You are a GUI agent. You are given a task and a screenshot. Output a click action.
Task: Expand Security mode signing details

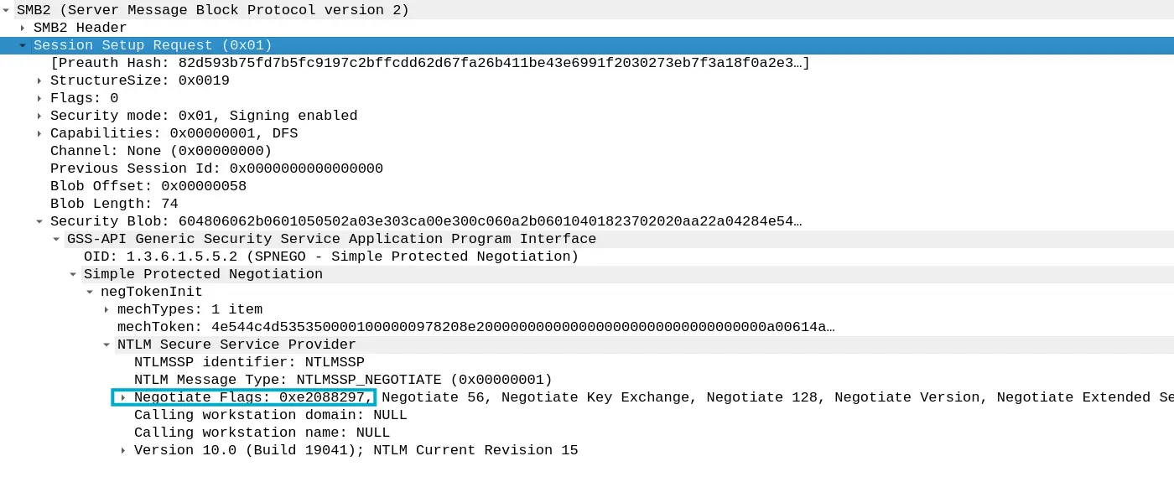click(x=39, y=116)
